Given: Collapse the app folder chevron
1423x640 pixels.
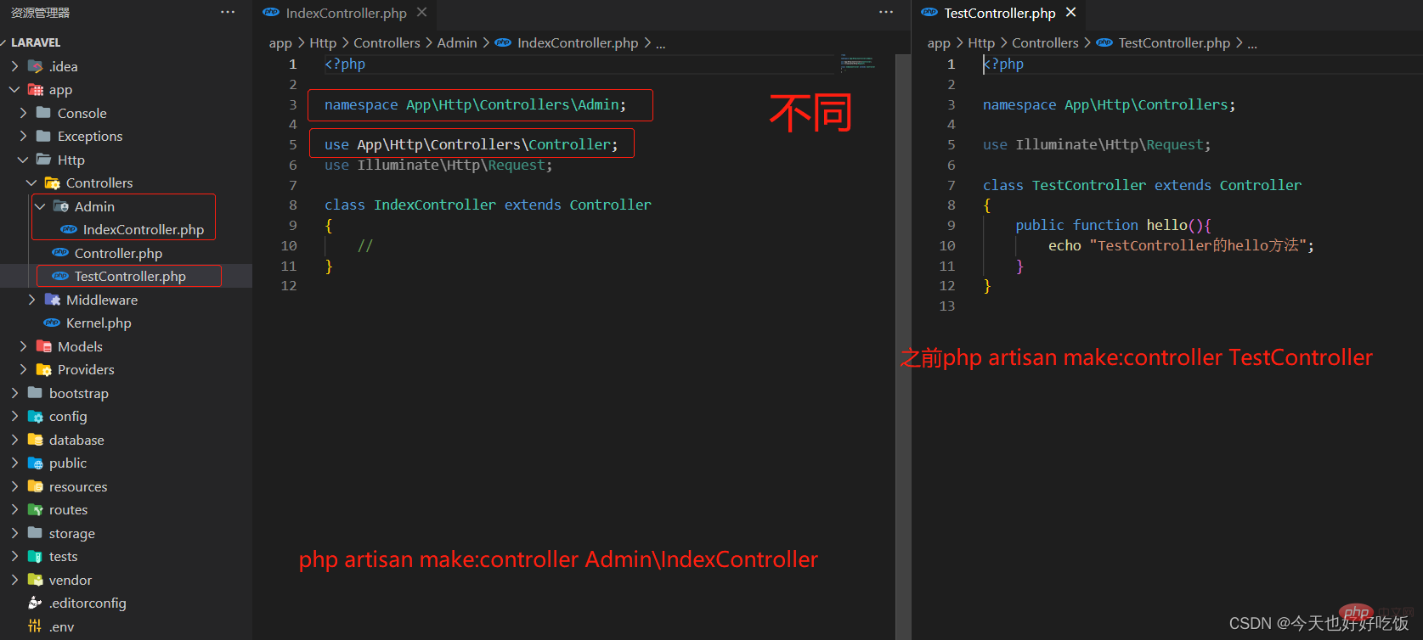Looking at the screenshot, I should click(14, 90).
